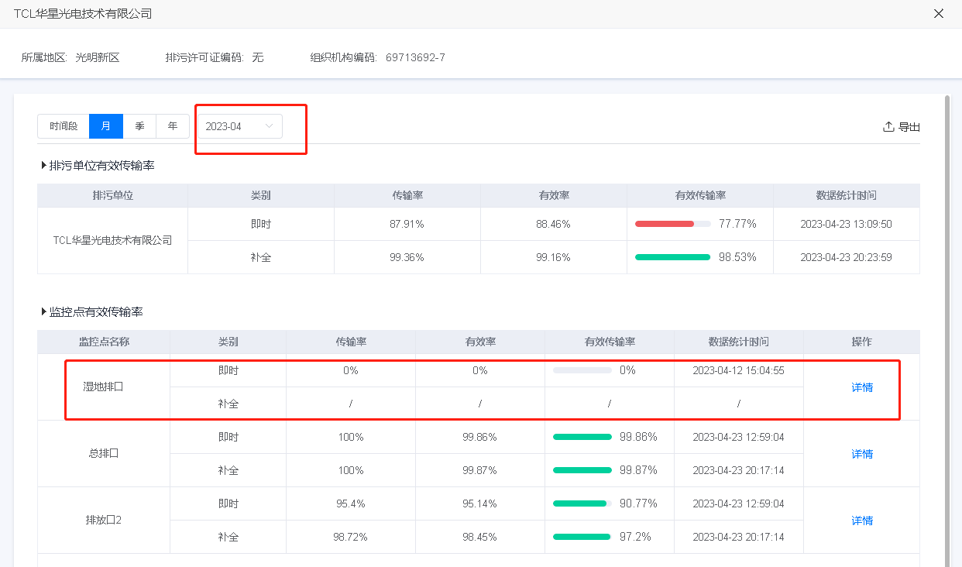The width and height of the screenshot is (962, 567).
Task: Click the 组织机构编码 value 69713692-7
Action: pos(415,57)
